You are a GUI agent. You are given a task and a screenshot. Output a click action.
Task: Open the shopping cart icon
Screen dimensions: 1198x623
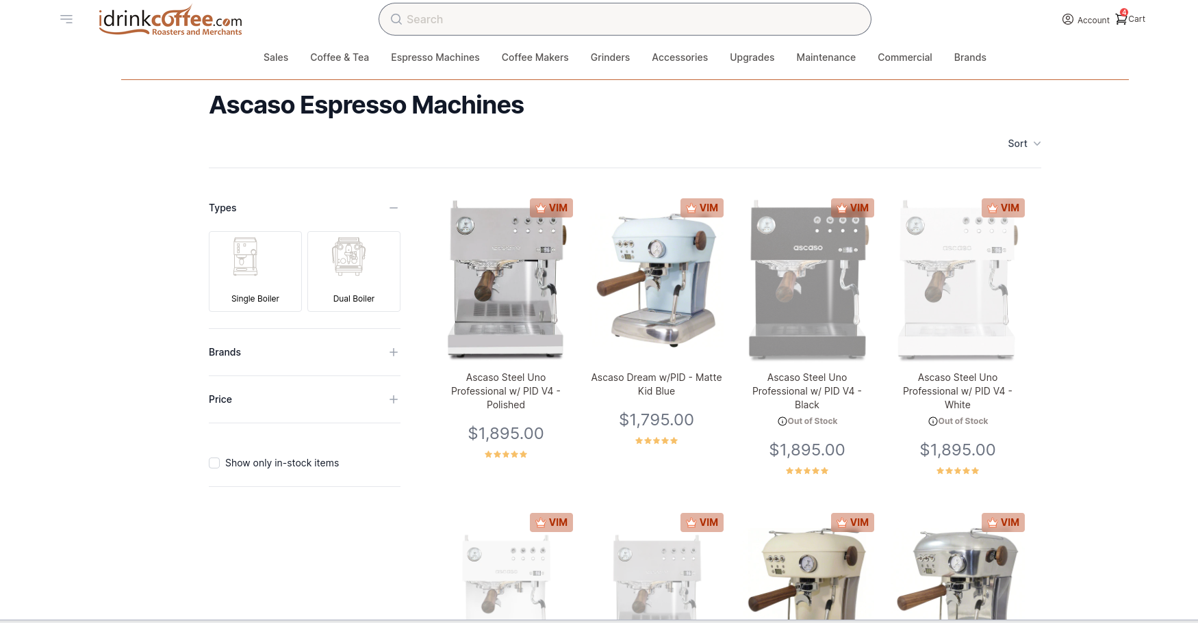[1121, 18]
